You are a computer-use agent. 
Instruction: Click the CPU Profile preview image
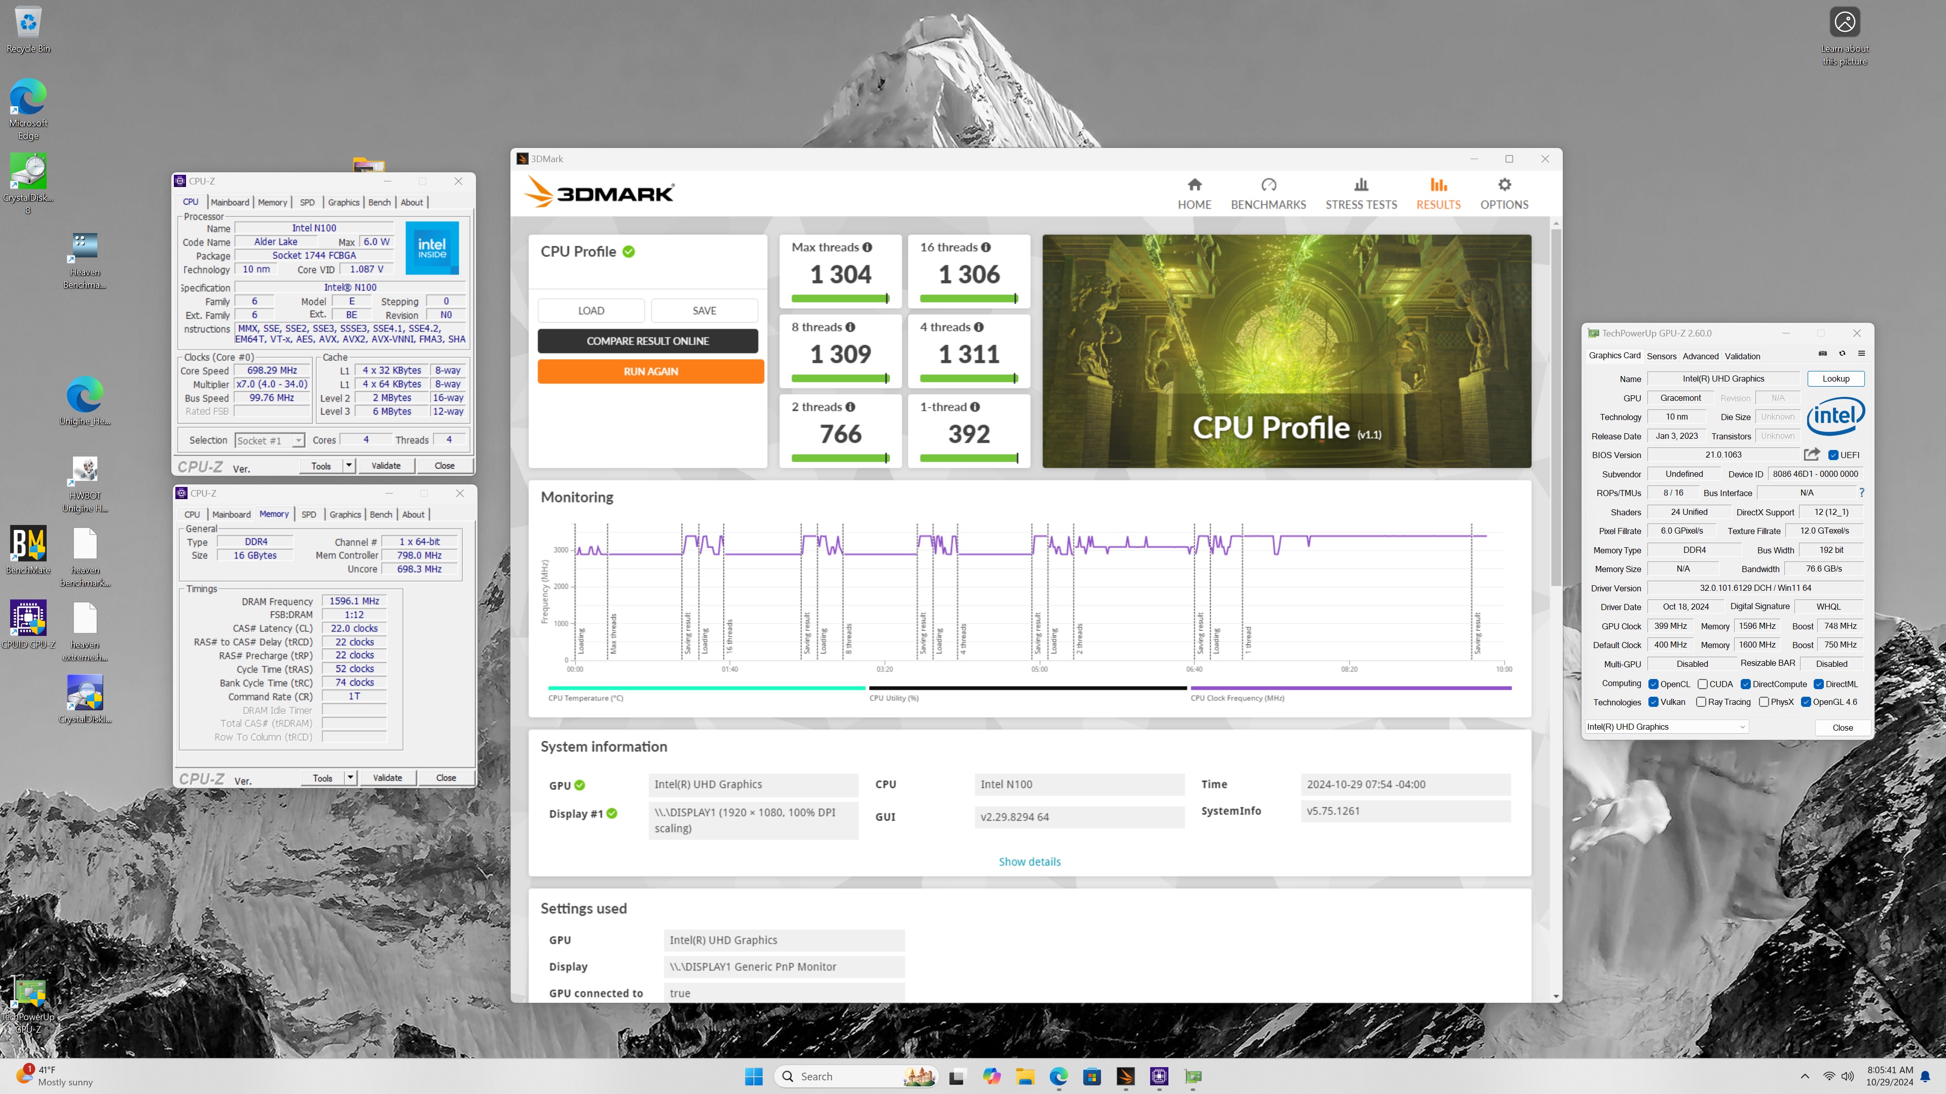(x=1287, y=351)
